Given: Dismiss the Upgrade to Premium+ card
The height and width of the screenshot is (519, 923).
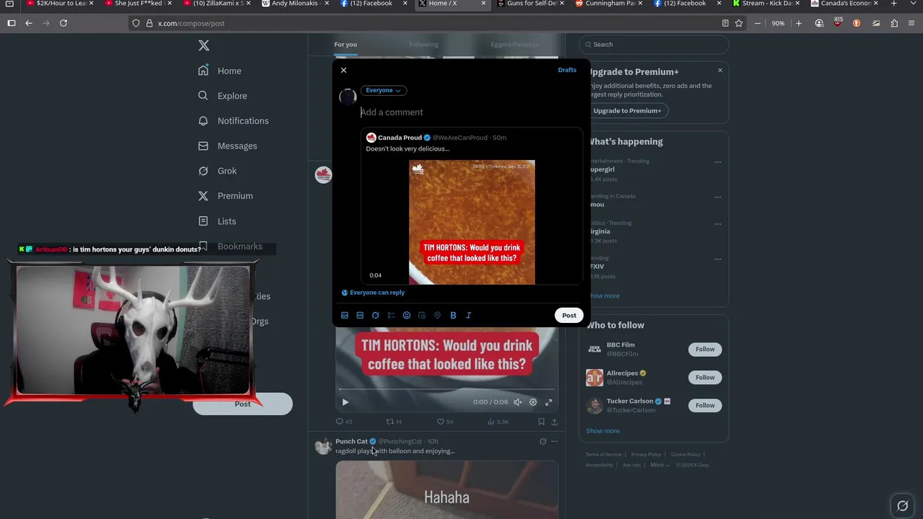Looking at the screenshot, I should click(720, 70).
